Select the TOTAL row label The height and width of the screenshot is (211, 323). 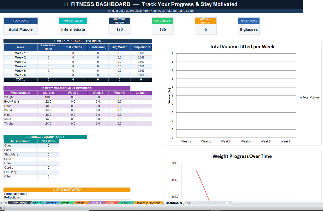[20, 80]
